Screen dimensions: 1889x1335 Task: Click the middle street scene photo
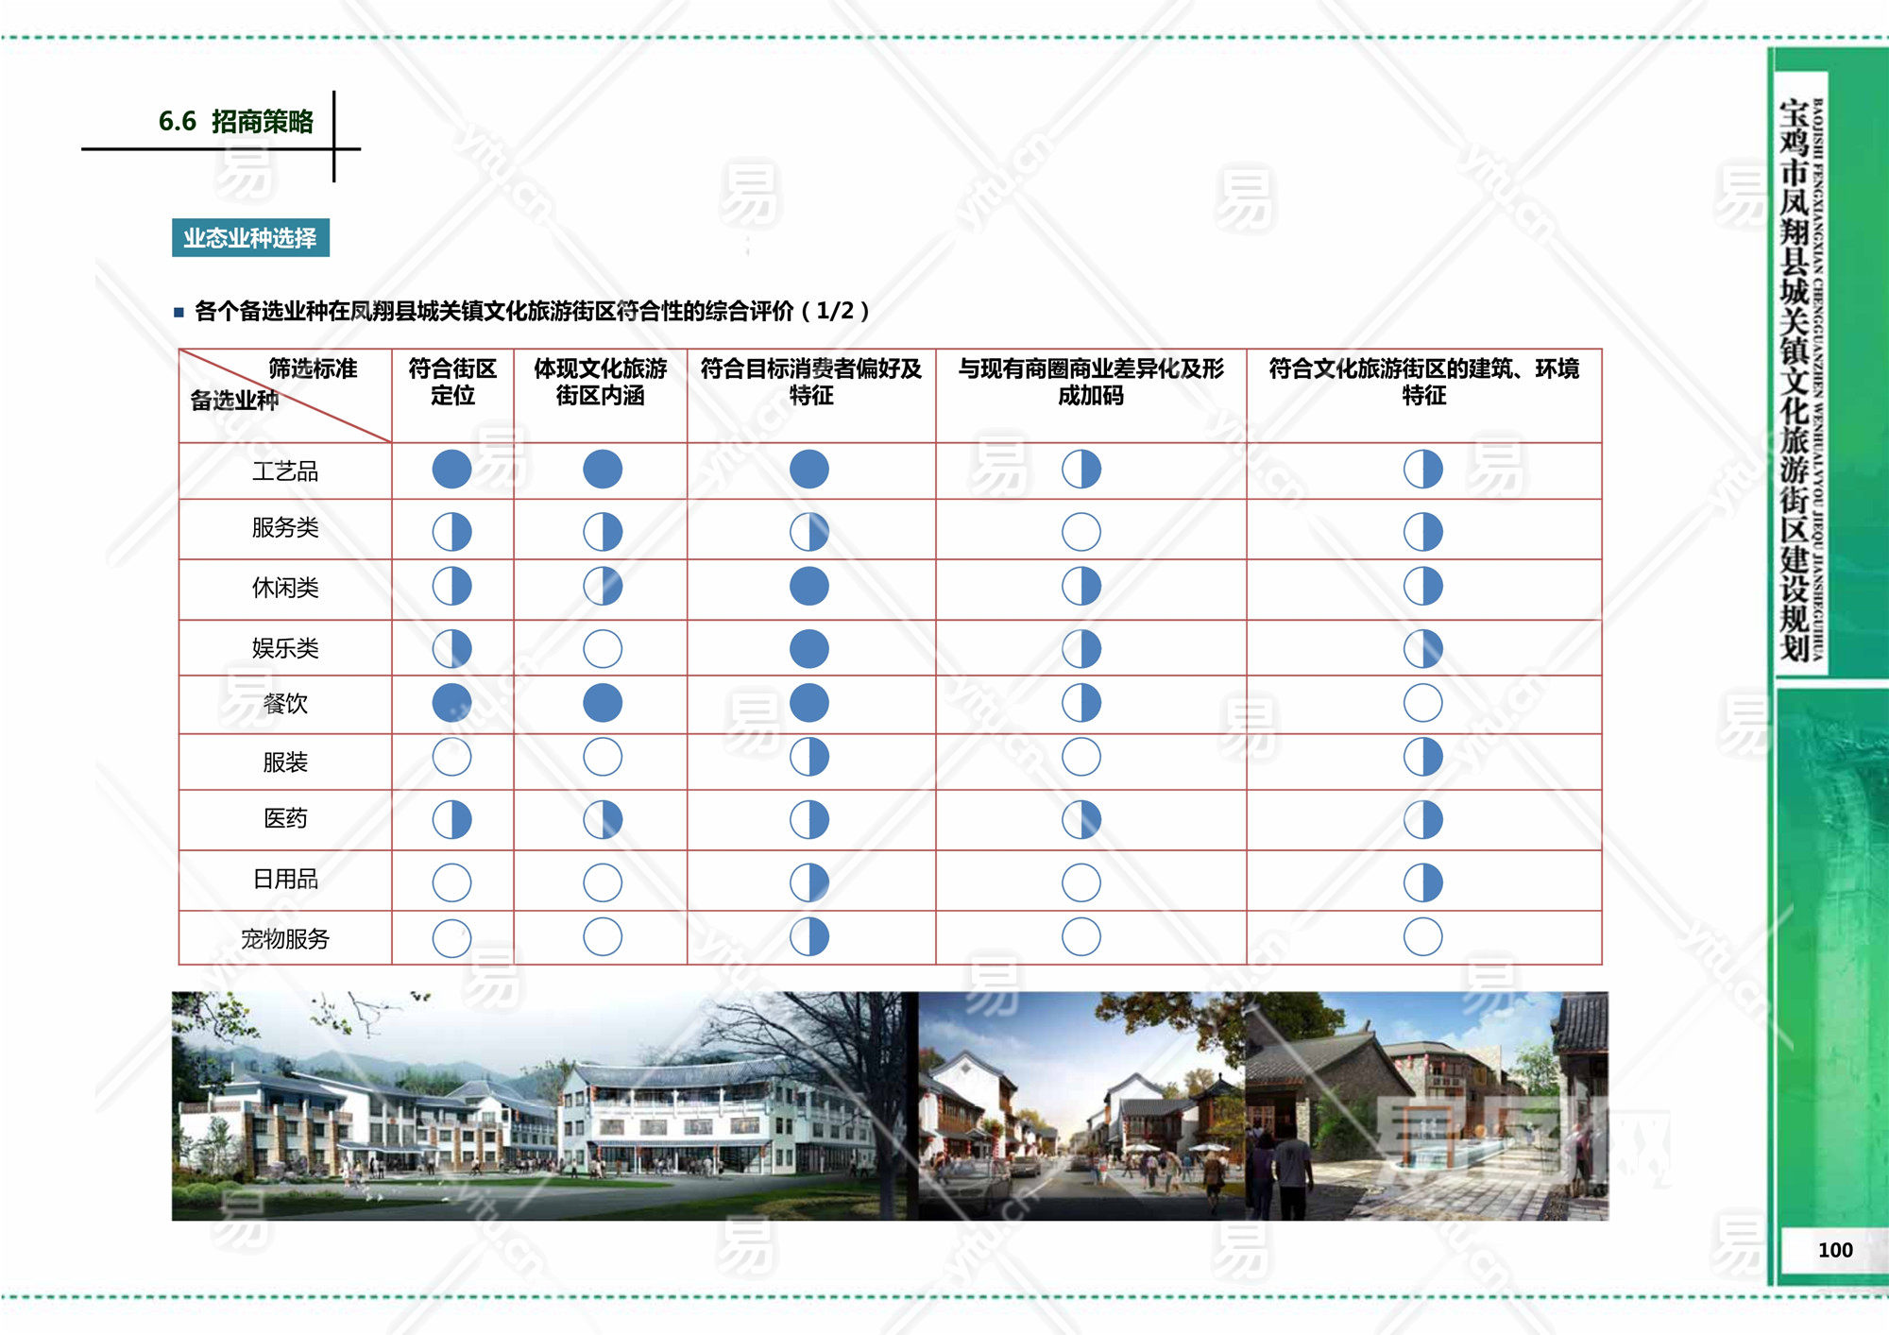tap(1081, 1105)
